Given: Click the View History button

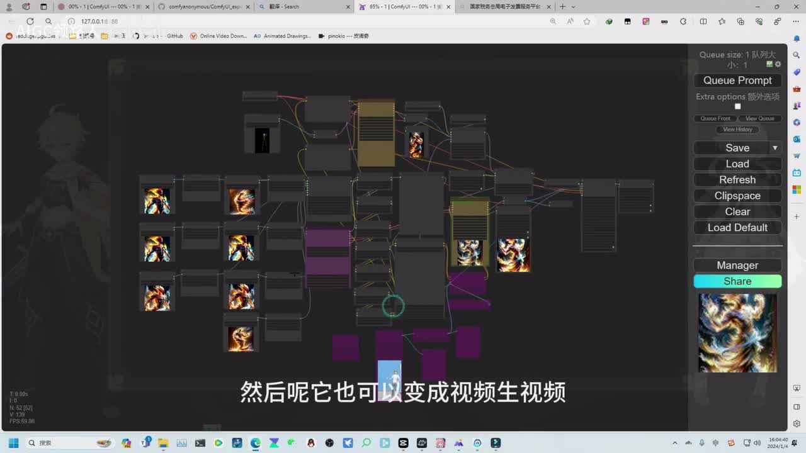Looking at the screenshot, I should (737, 130).
